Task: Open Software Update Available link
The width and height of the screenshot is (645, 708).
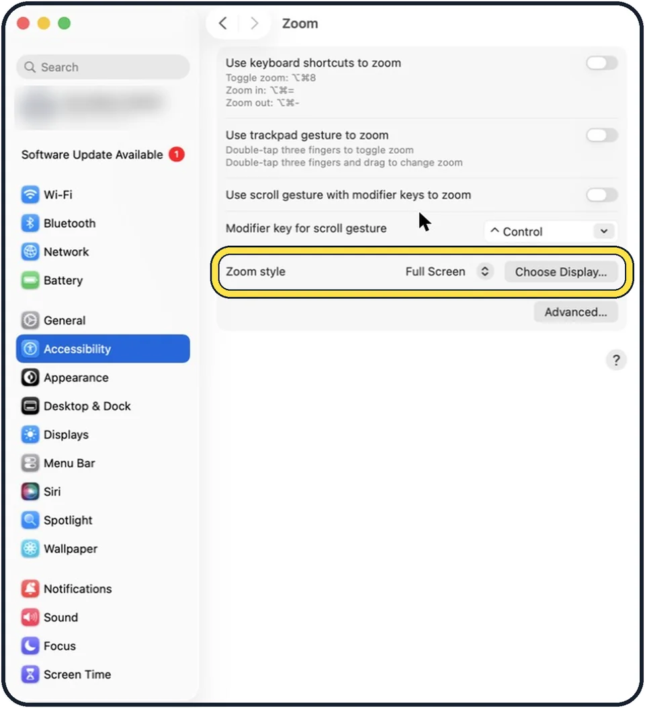Action: coord(92,154)
